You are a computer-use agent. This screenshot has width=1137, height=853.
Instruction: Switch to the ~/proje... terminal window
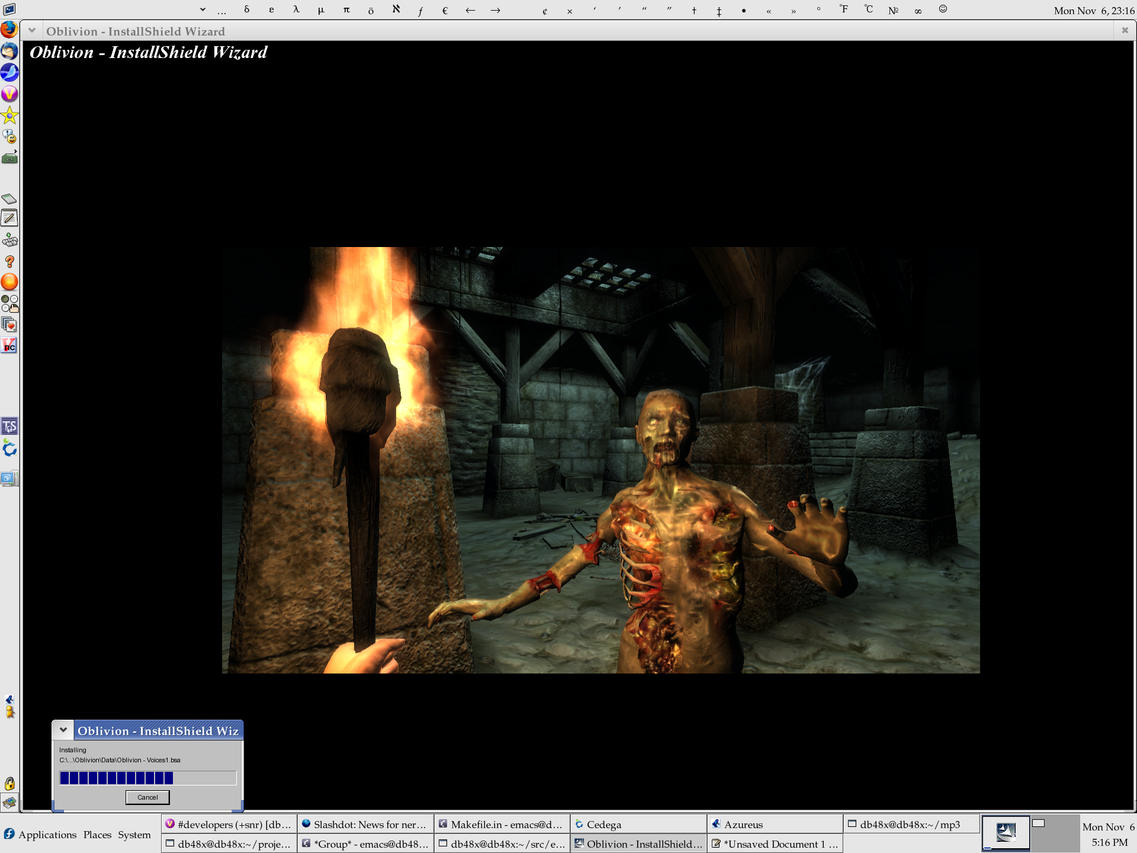pyautogui.click(x=229, y=844)
